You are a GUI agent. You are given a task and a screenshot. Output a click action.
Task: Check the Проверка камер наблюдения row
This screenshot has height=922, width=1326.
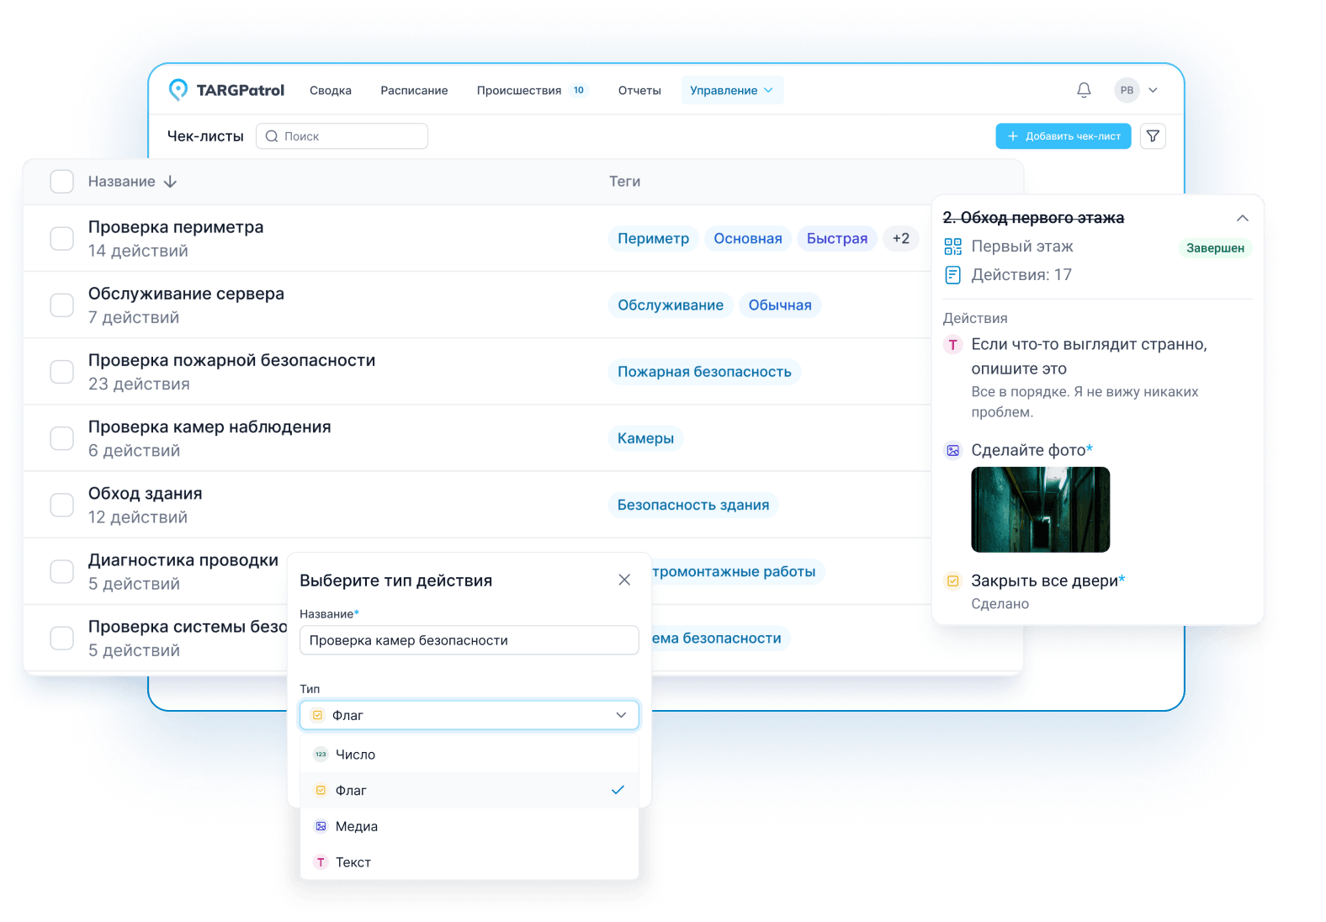coord(61,438)
